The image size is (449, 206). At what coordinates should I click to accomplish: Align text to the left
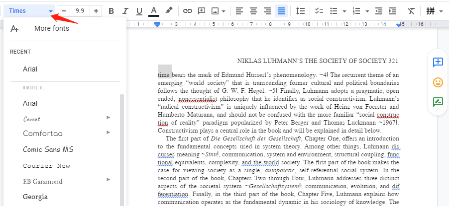[239, 11]
